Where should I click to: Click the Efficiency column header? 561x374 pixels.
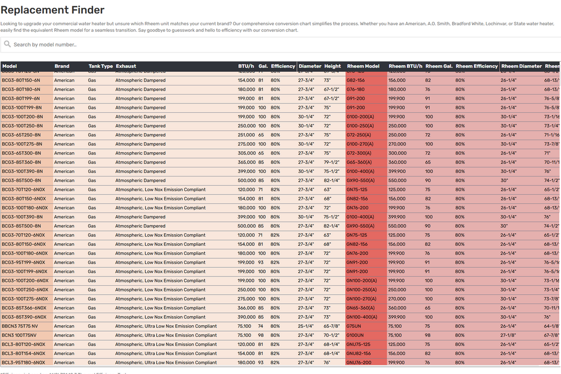point(283,66)
